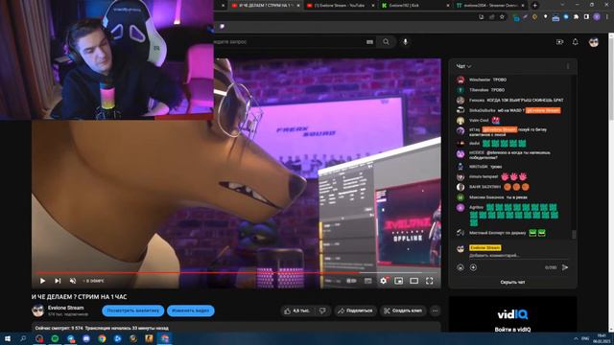Open Windows taskbar search

tap(23, 338)
